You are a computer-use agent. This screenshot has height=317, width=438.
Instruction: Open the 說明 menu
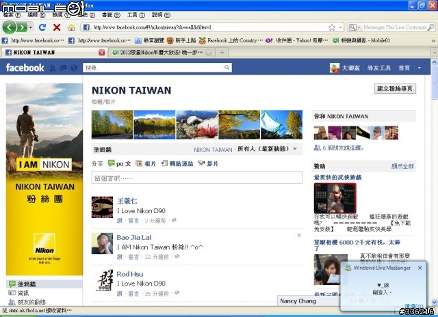point(161,15)
